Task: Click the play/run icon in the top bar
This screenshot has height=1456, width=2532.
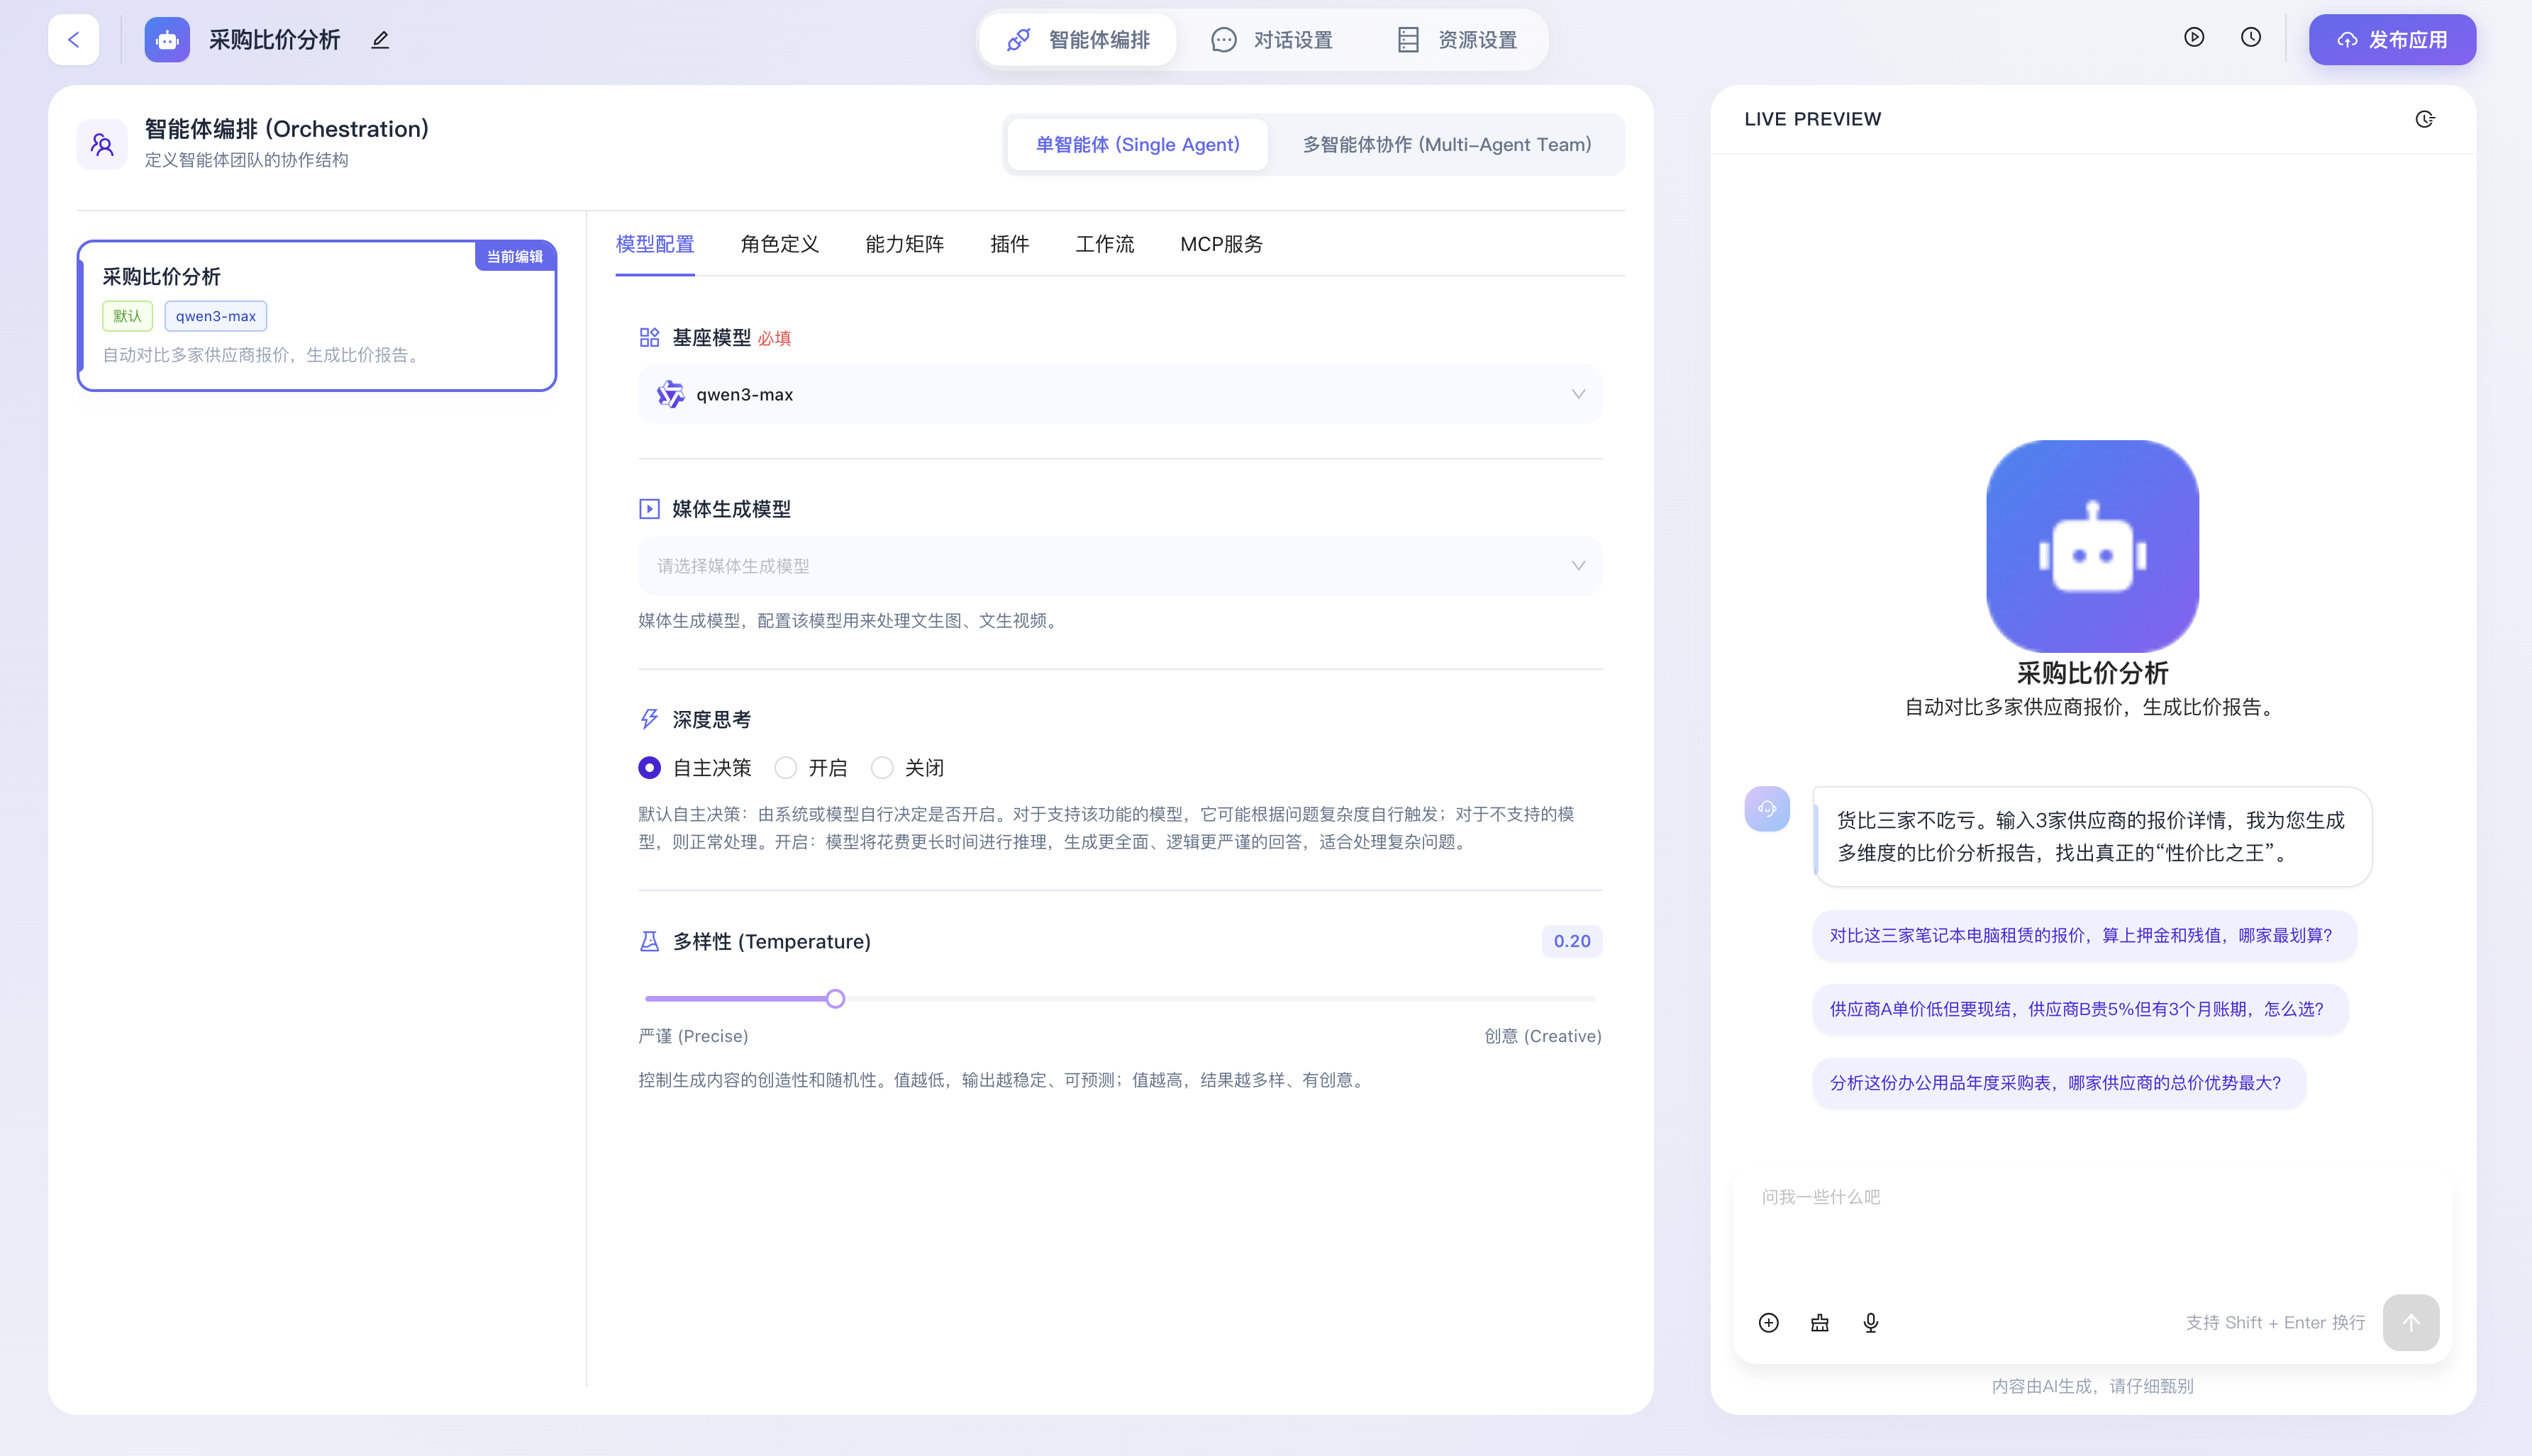Action: click(x=2194, y=38)
